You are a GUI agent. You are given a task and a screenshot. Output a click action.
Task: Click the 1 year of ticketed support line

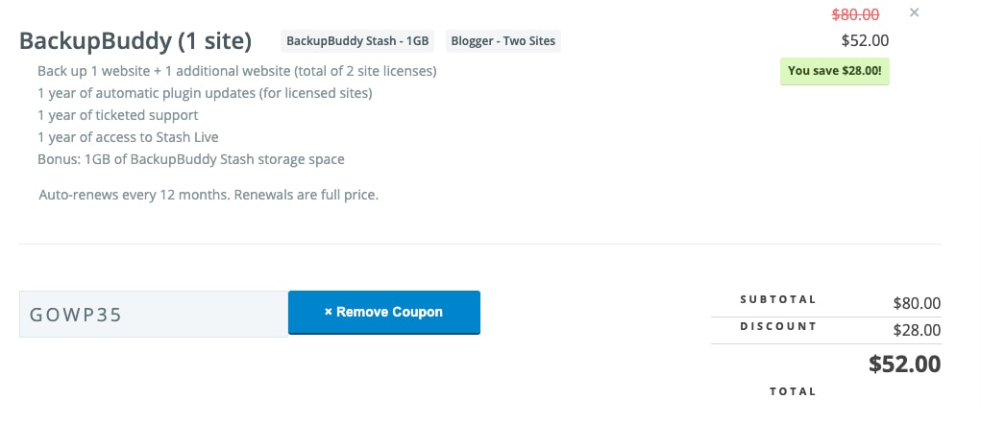pyautogui.click(x=117, y=115)
